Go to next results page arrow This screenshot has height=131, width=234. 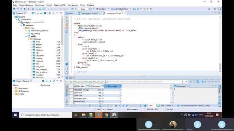pyautogui.click(x=124, y=106)
